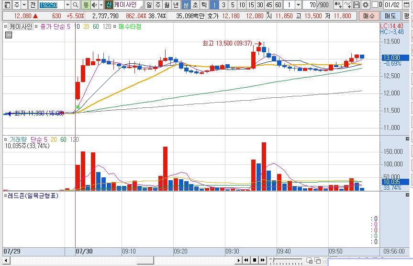413x266 pixels.
Task: Switch chart to yearly 년 period
Action: coord(176,5)
